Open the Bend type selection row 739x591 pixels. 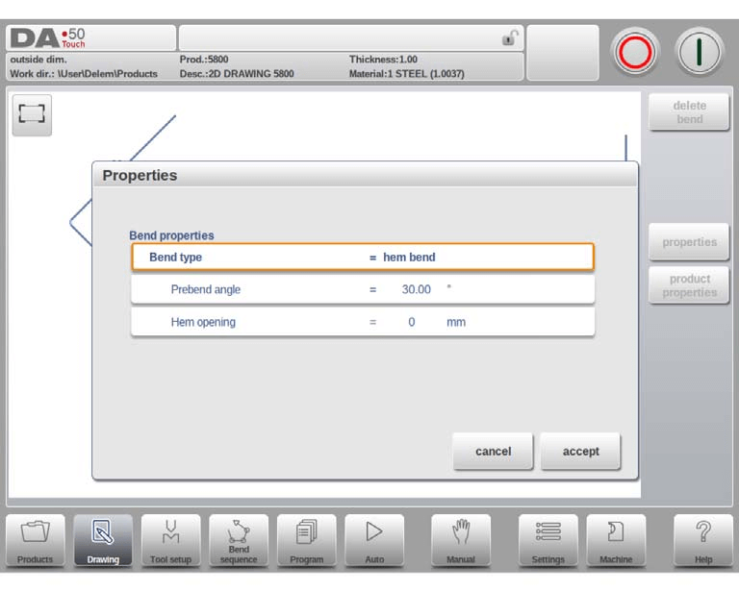[362, 258]
